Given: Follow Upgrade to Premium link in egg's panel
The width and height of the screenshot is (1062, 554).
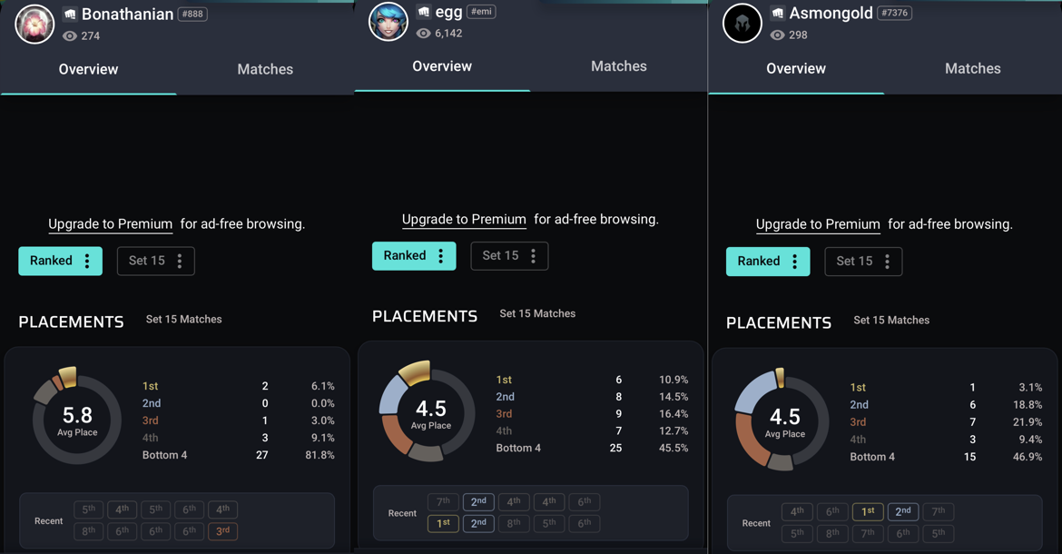Looking at the screenshot, I should (x=464, y=220).
